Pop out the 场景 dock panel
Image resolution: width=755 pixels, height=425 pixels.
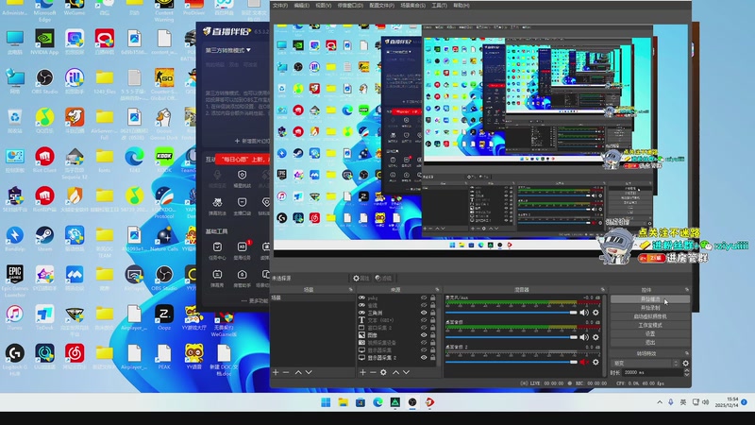tap(350, 290)
